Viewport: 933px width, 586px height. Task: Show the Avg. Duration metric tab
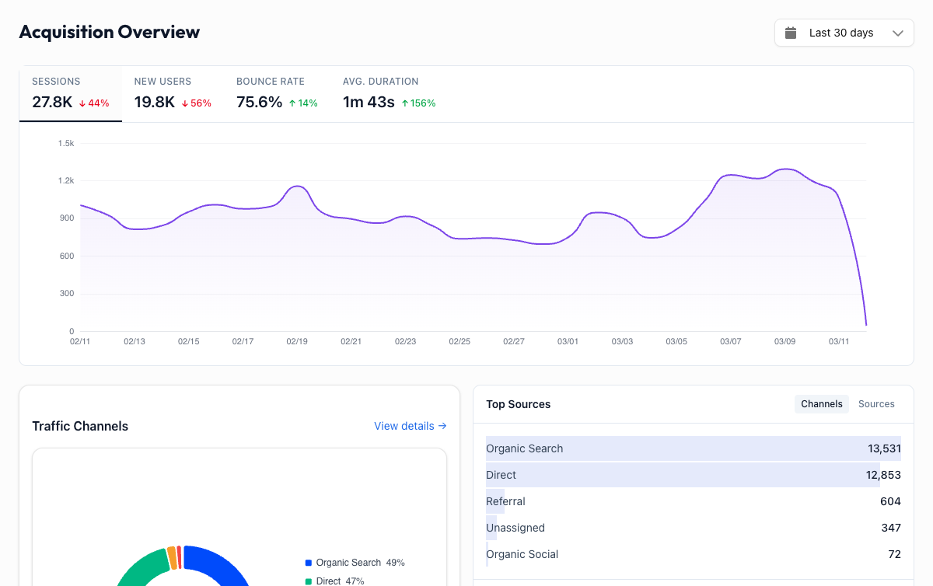tap(389, 93)
